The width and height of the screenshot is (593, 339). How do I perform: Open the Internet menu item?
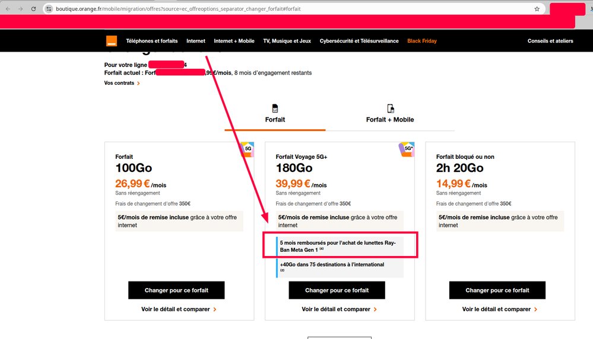195,41
